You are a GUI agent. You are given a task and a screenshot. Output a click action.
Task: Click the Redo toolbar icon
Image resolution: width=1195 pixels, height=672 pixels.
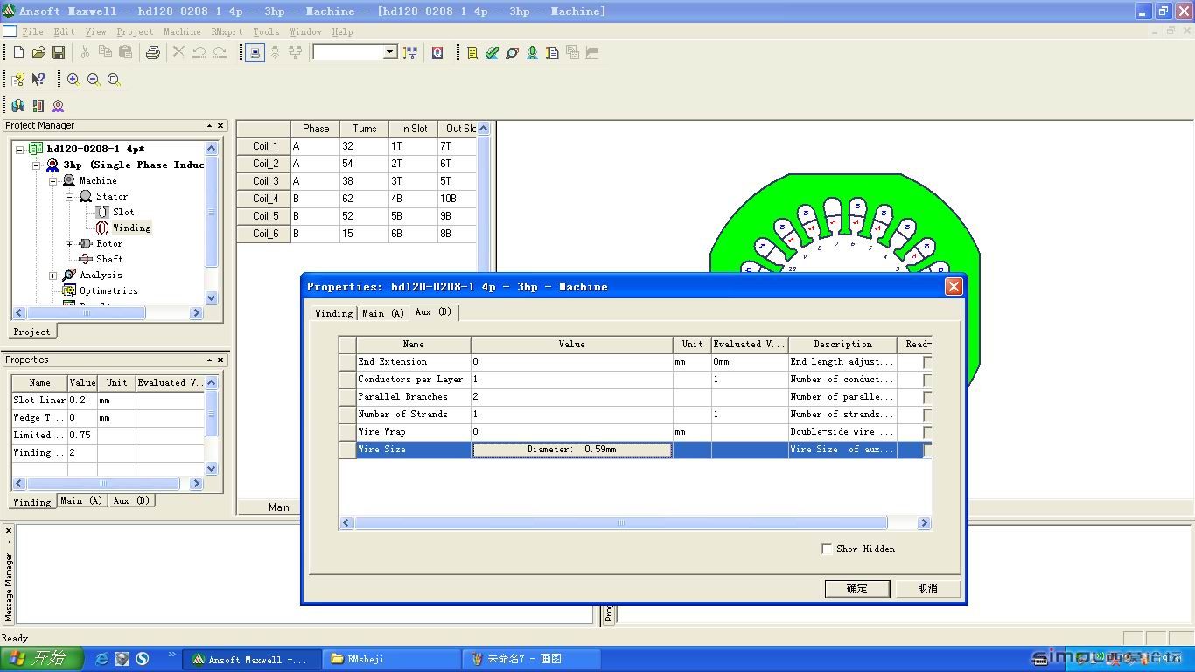tap(220, 52)
